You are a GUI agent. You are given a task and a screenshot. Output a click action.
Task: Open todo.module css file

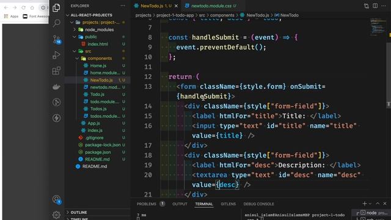click(97, 101)
